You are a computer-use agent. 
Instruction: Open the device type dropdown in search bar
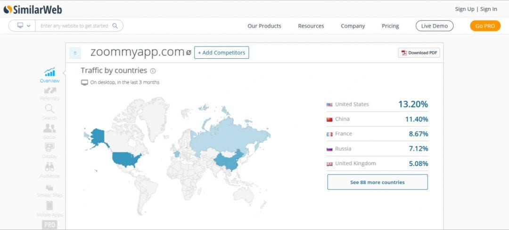pyautogui.click(x=24, y=25)
